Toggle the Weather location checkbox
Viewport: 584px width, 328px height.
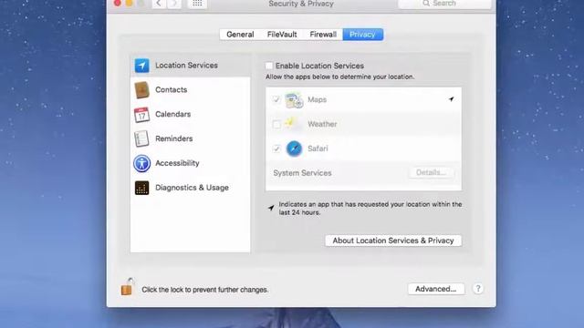pos(276,124)
